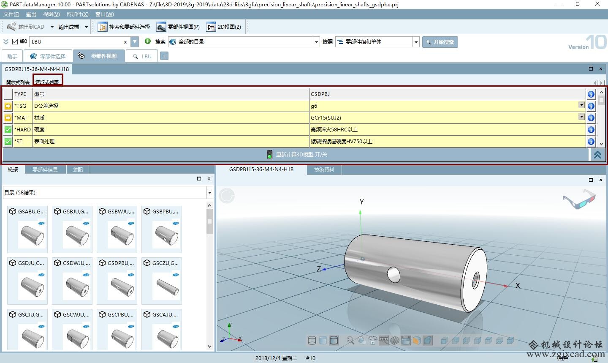
Task: Open the 视图(V) menu
Action: [x=51, y=14]
